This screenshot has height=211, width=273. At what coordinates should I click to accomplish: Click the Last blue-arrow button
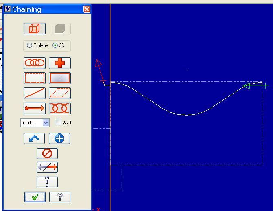click(34, 138)
